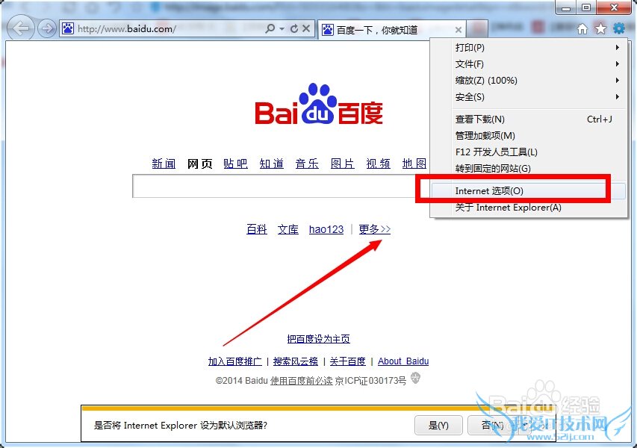Go back with the browser Back arrow
637x448 pixels.
20,28
